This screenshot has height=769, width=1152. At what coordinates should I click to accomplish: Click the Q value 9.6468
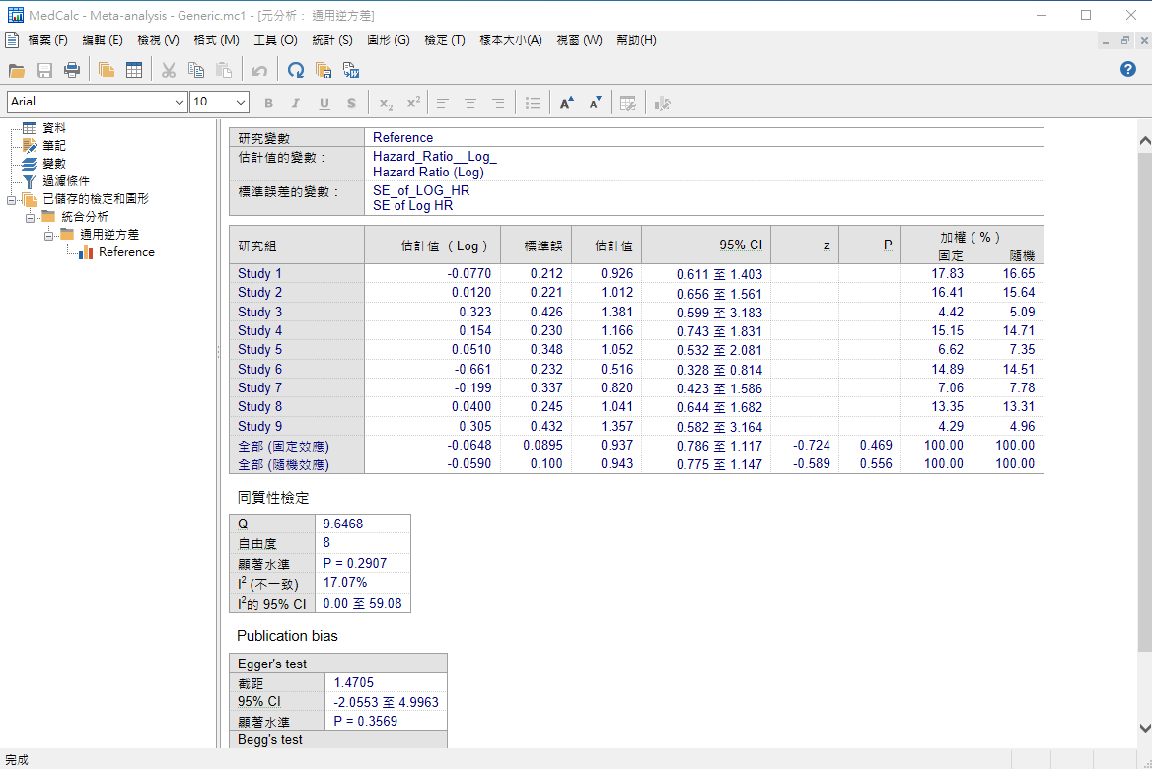(343, 524)
